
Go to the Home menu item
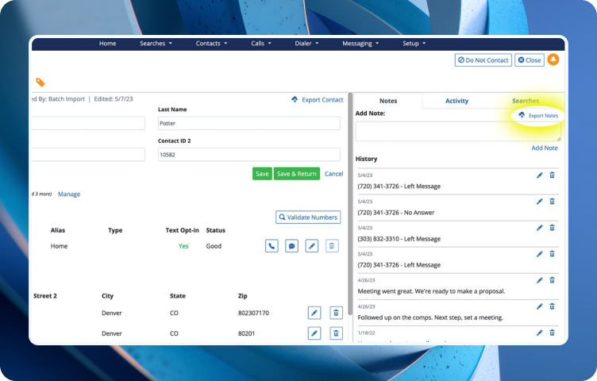point(107,43)
